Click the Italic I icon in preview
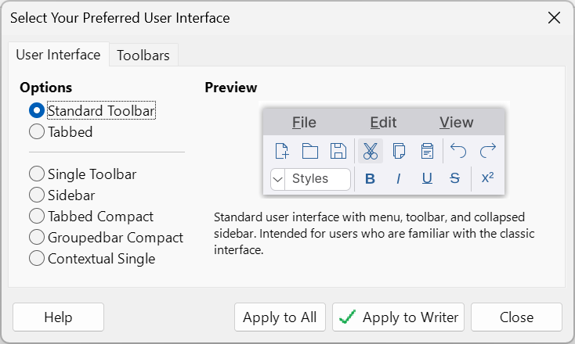Screen dimensions: 575x344 398,178
